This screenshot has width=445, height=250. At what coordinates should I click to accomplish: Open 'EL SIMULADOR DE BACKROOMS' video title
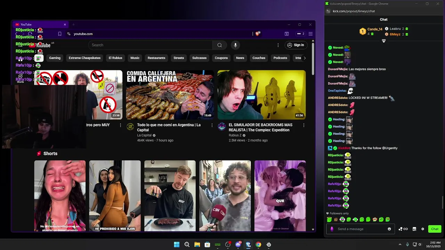point(260,127)
